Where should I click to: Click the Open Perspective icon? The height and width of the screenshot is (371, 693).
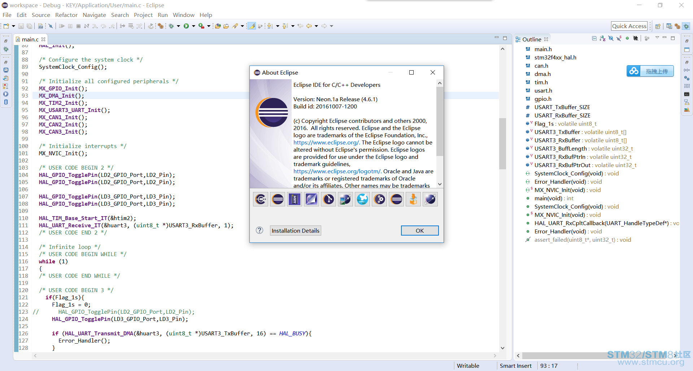tap(658, 26)
